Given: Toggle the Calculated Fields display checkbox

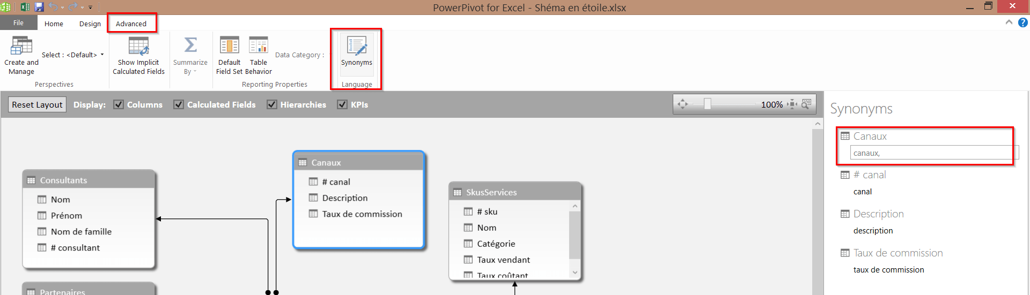Looking at the screenshot, I should 179,105.
